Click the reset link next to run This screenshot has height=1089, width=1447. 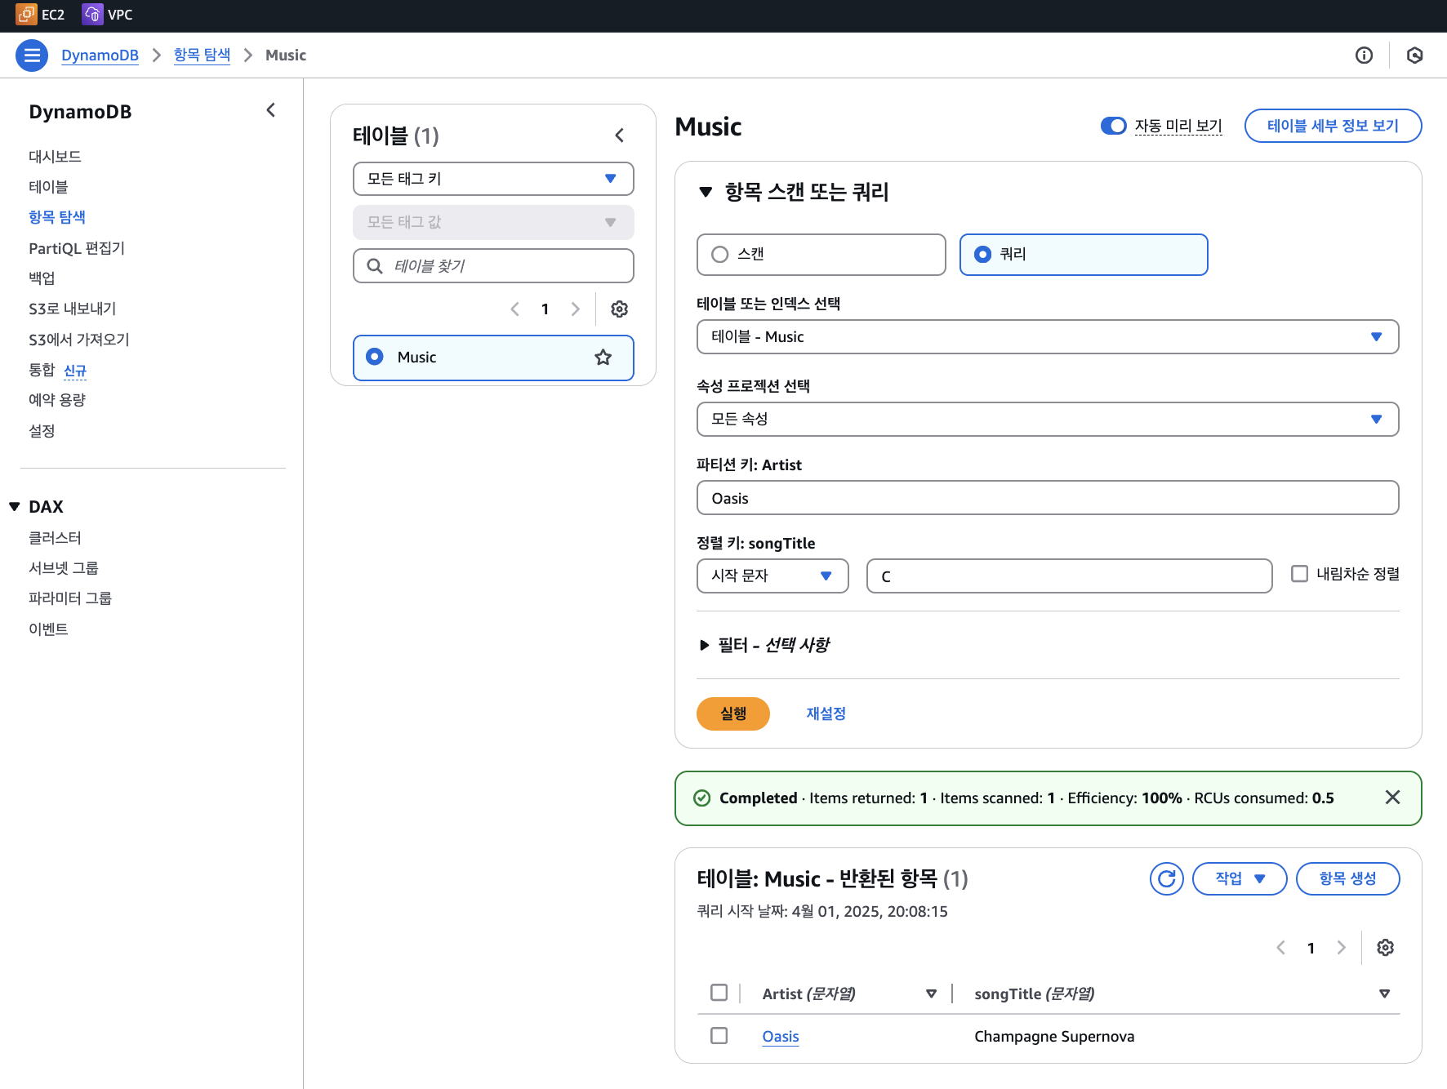(826, 714)
